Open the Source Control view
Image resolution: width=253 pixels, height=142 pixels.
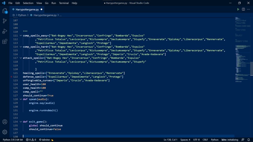click(5, 21)
